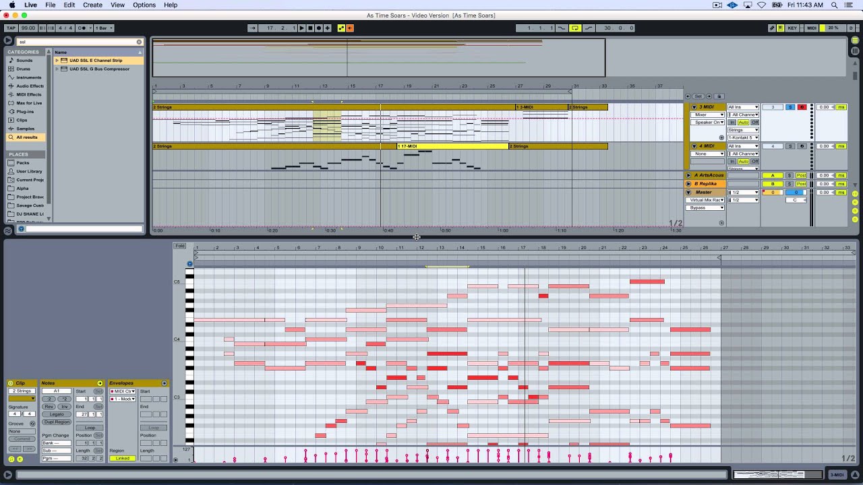The width and height of the screenshot is (863, 485).
Task: Open the Options menu
Action: click(144, 5)
